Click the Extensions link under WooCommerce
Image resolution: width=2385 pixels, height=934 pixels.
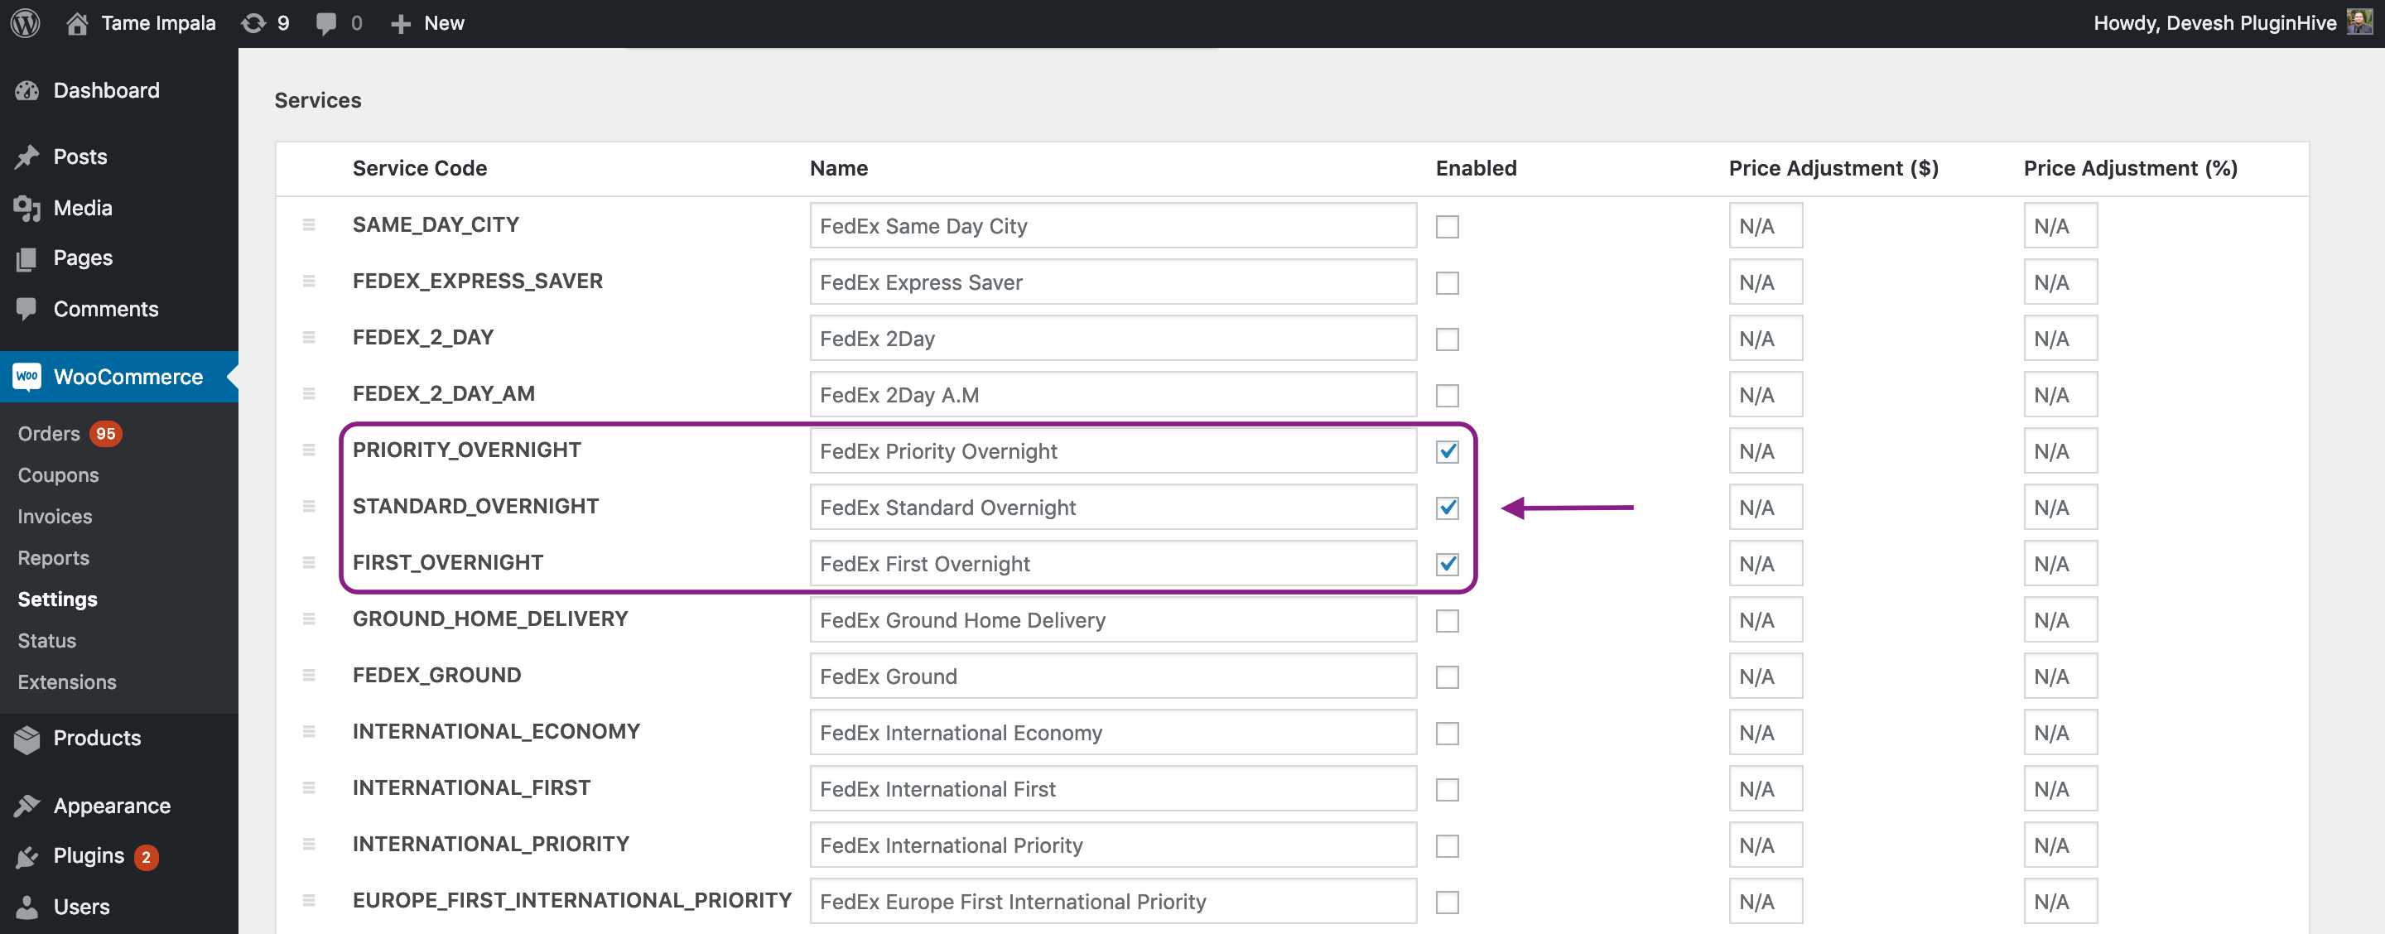[67, 681]
